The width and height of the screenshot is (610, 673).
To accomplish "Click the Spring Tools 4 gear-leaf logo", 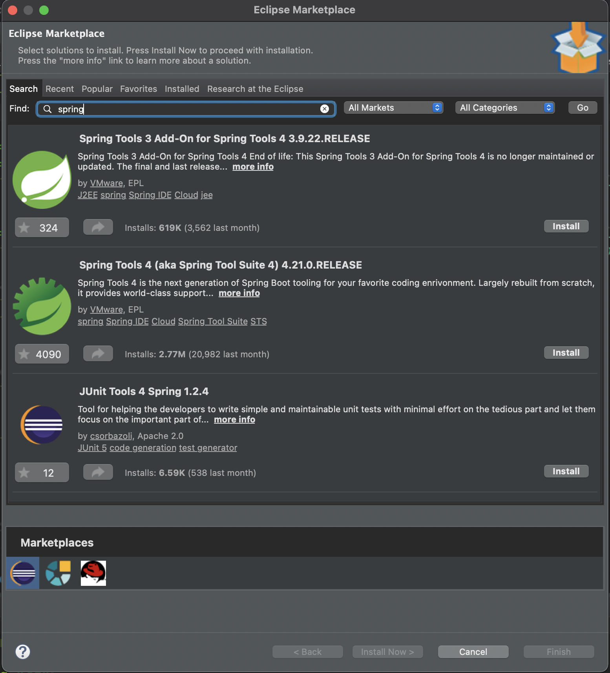I will (42, 306).
